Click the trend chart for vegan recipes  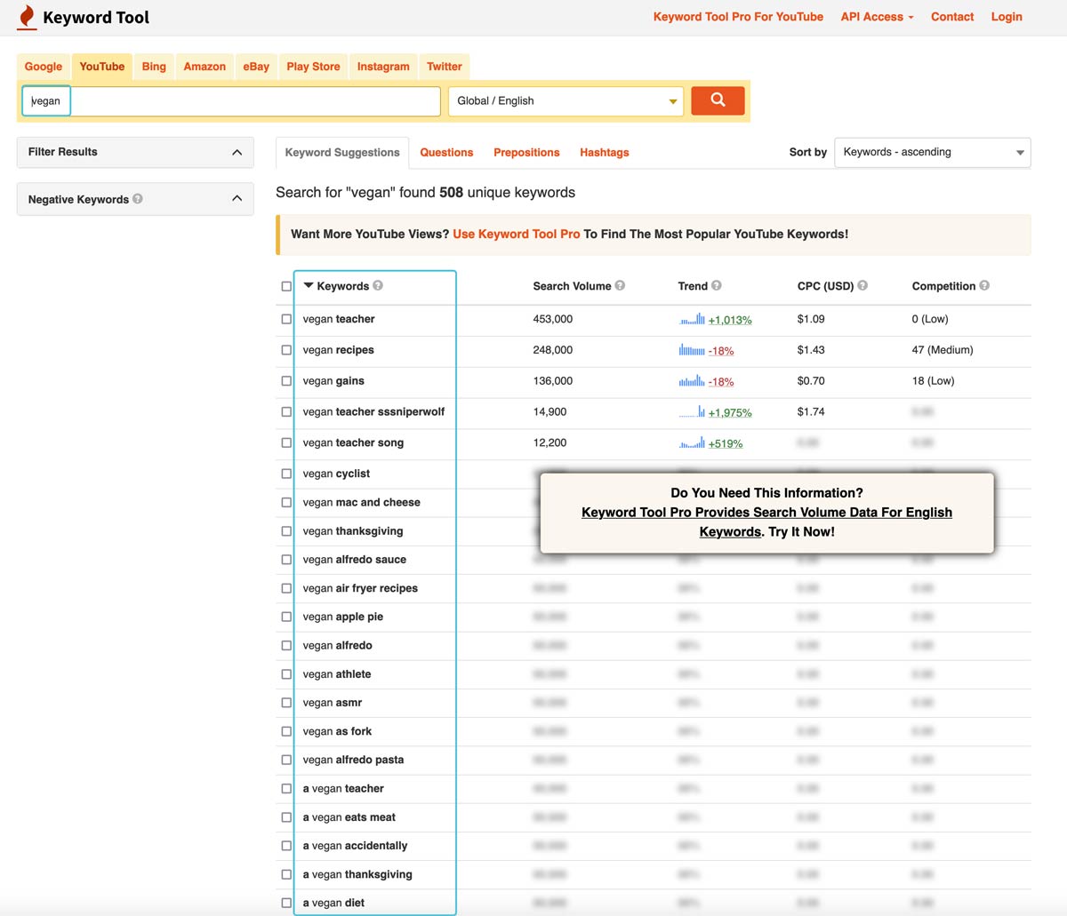pyautogui.click(x=692, y=350)
